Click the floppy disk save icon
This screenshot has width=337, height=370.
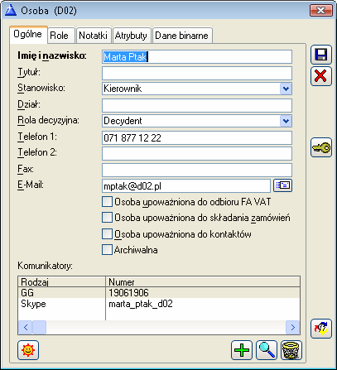click(x=321, y=55)
